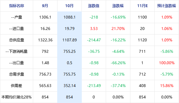Click the 0.5 export cell
This screenshot has width=179, height=103.
point(69,63)
